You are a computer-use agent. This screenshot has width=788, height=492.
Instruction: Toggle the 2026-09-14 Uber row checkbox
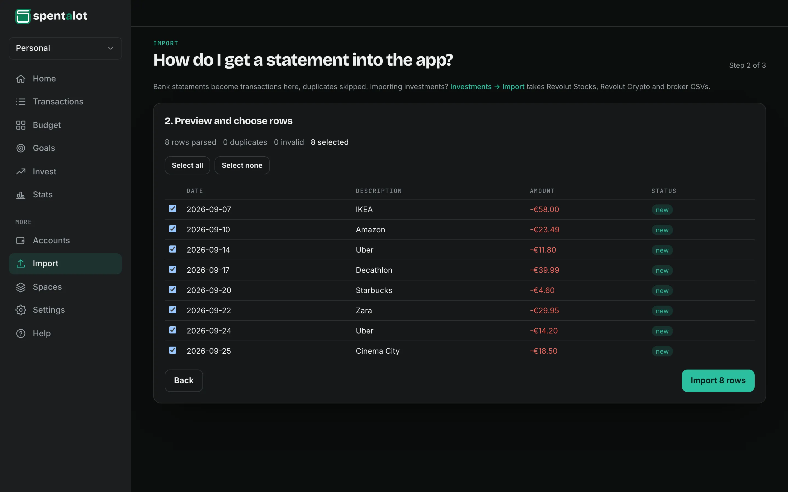pos(173,249)
